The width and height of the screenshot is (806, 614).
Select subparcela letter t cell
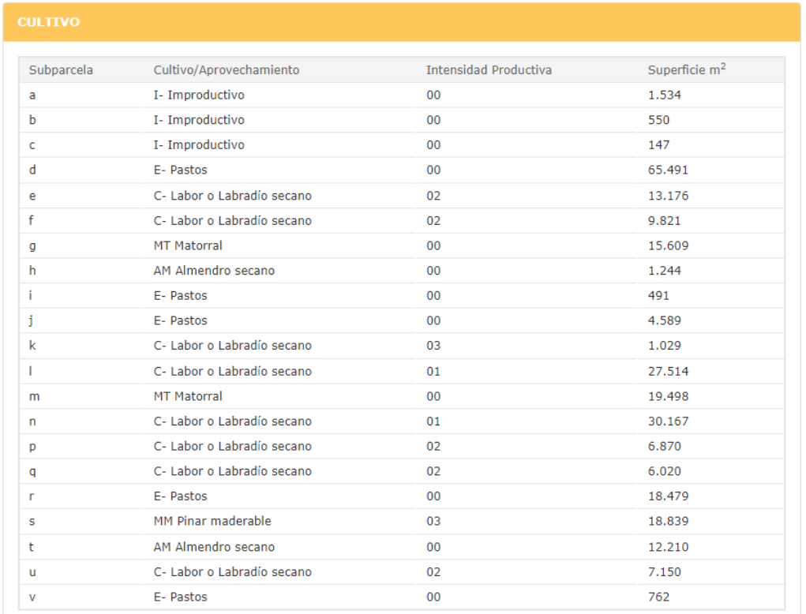[x=32, y=547]
